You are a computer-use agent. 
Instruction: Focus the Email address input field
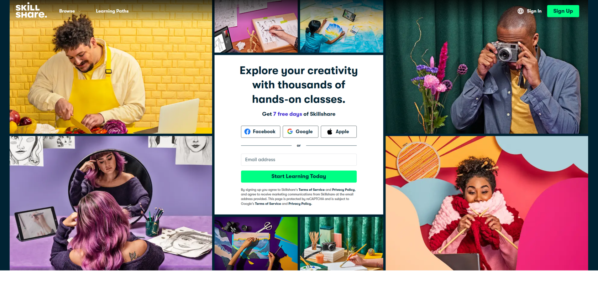(x=299, y=160)
